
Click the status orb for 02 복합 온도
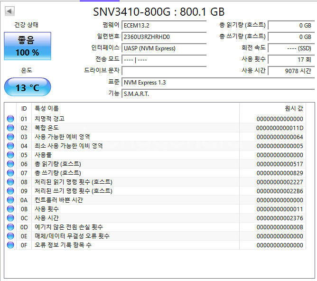(10, 128)
